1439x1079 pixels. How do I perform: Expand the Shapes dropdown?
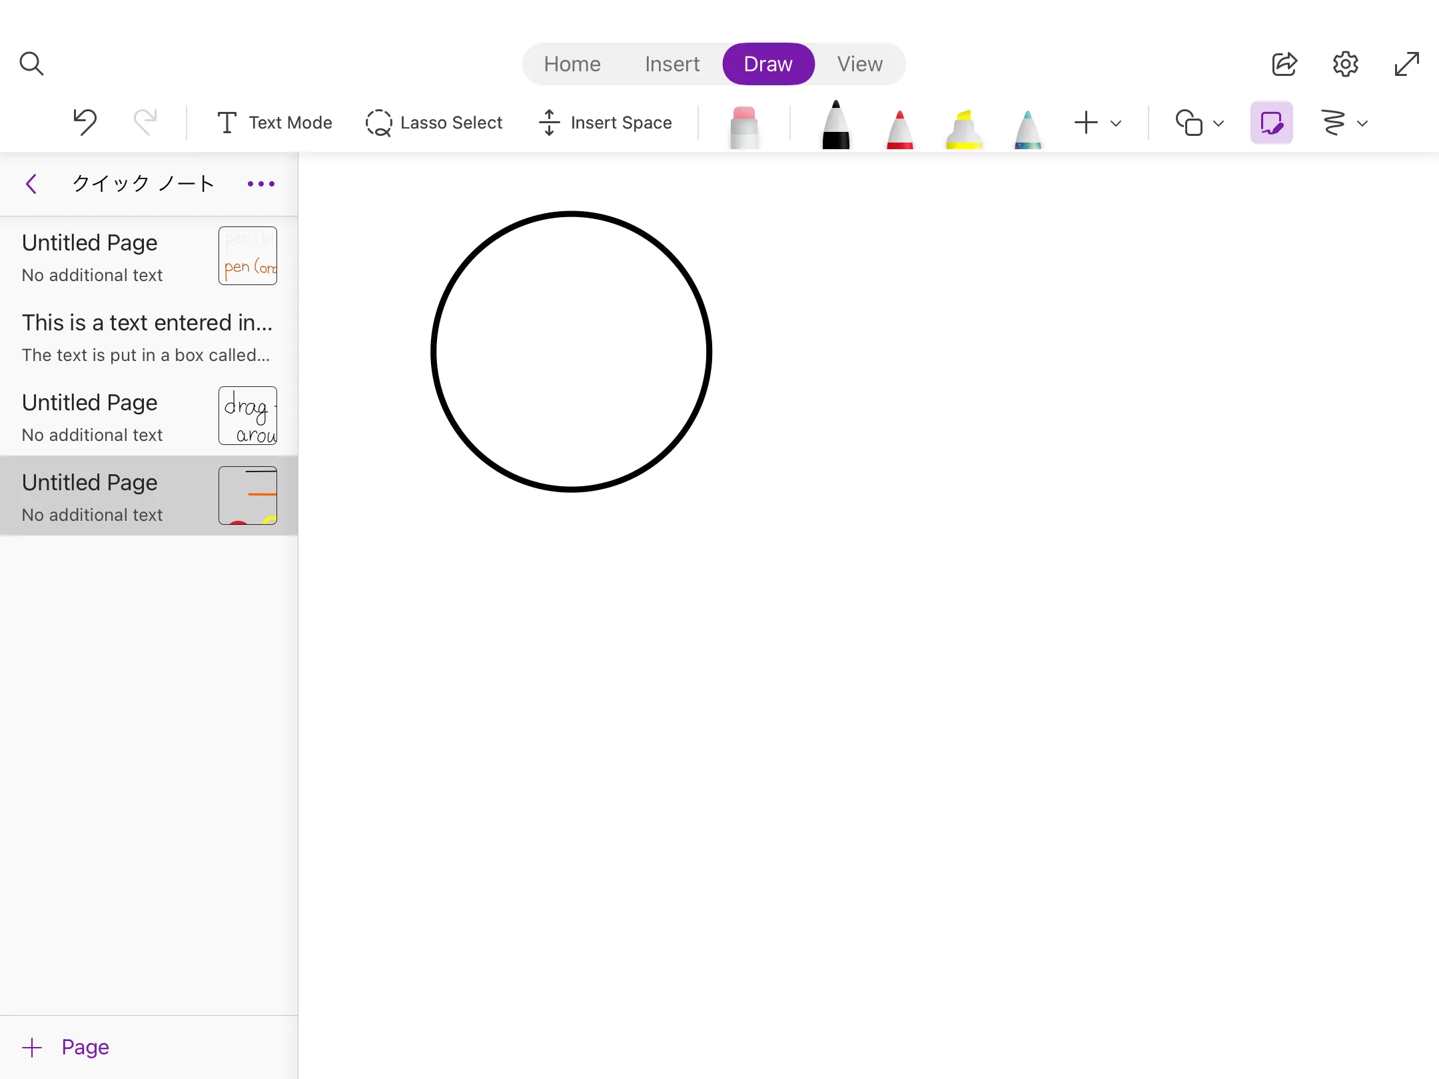(1218, 123)
